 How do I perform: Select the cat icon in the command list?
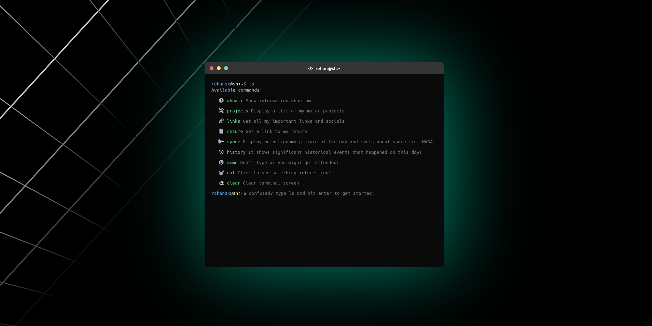click(221, 173)
